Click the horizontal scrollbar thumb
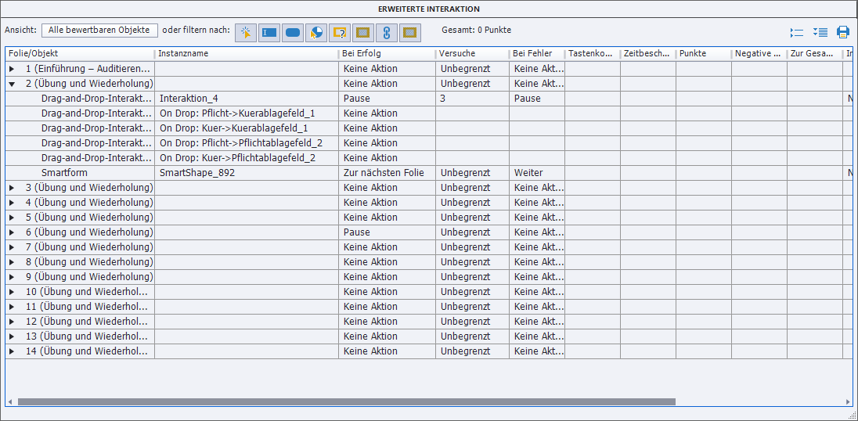The width and height of the screenshot is (858, 421). (x=346, y=402)
